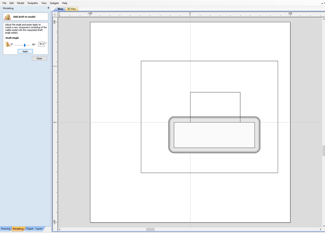Click the Add draft to model icon
This screenshot has height=233, width=325.
click(x=8, y=17)
